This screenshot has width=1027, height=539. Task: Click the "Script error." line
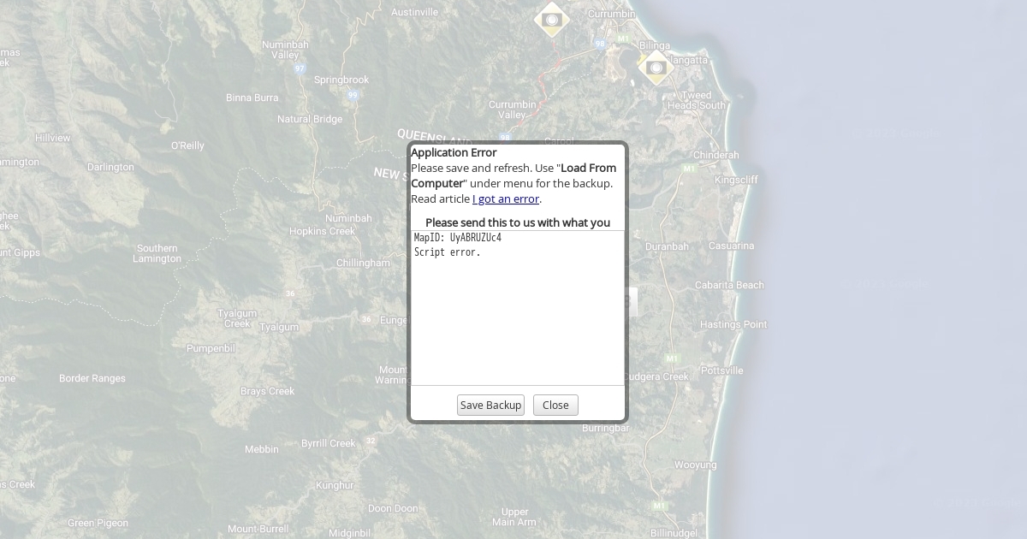coord(448,253)
